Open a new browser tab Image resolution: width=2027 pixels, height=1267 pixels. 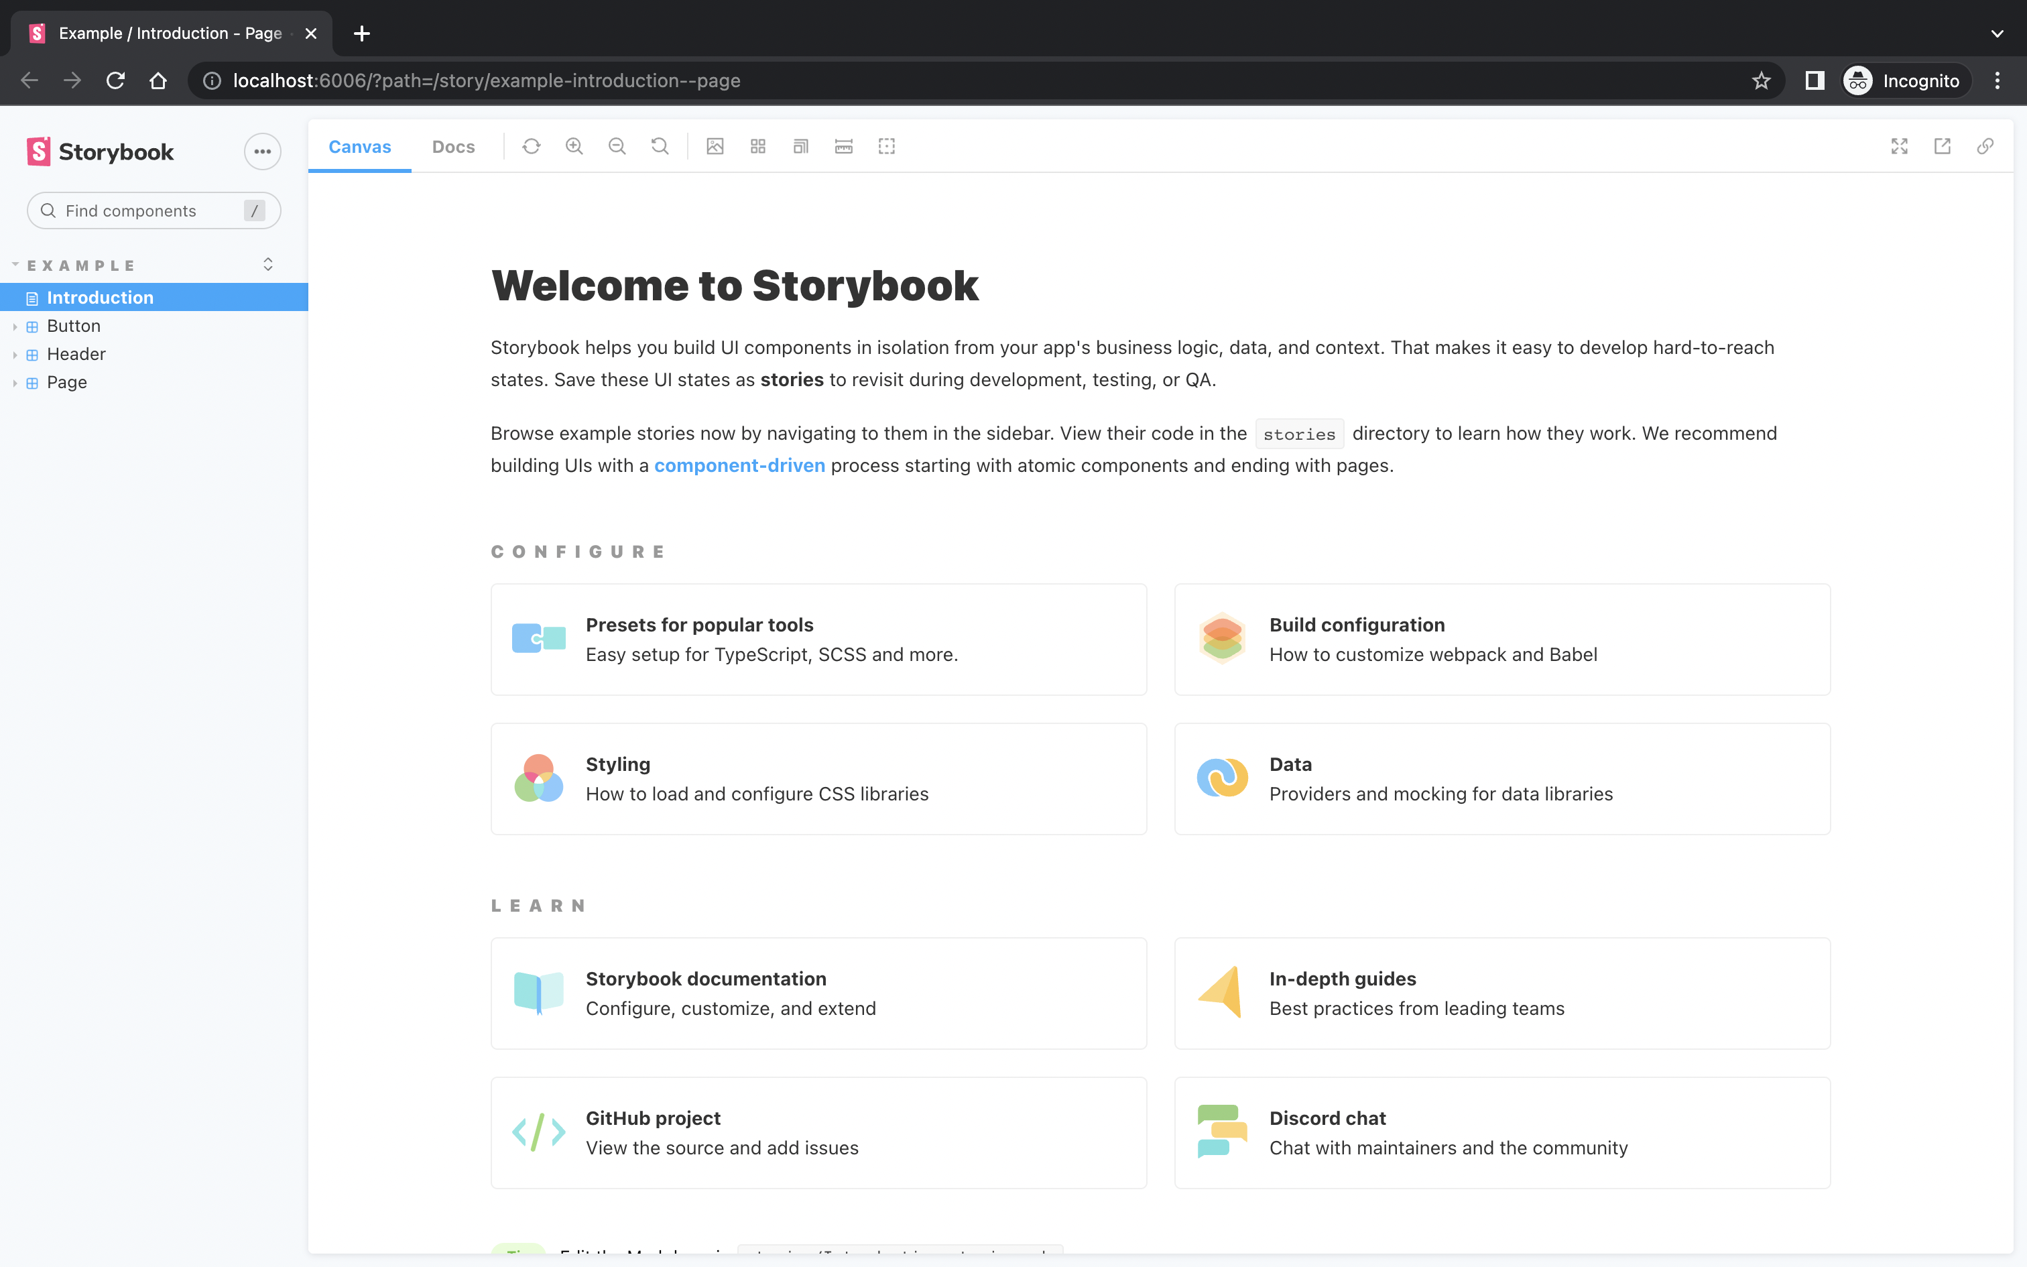[x=362, y=34]
